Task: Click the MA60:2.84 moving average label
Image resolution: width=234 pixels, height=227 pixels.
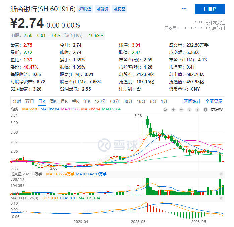Action: click(111, 109)
